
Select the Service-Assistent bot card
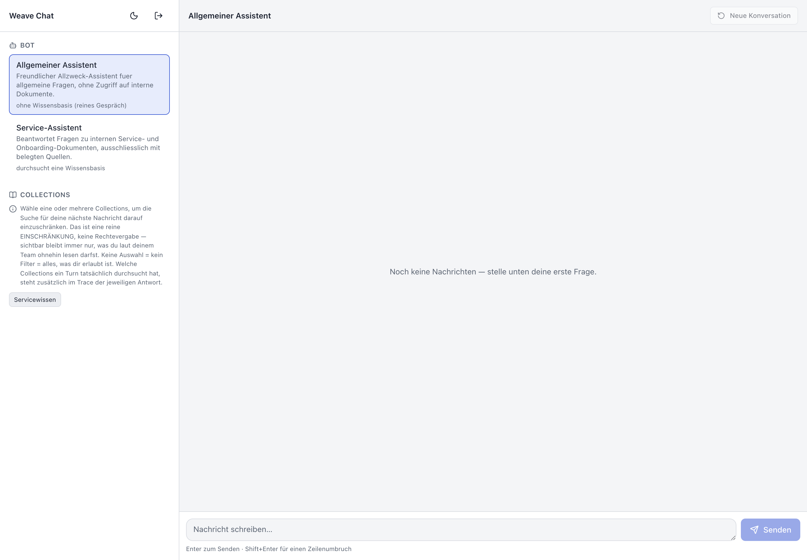(89, 147)
